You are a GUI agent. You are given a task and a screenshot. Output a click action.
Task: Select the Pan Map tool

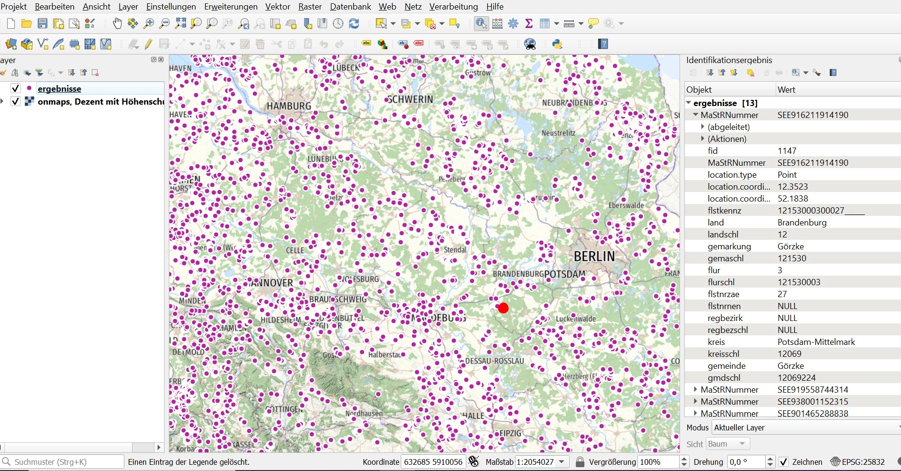pos(117,23)
